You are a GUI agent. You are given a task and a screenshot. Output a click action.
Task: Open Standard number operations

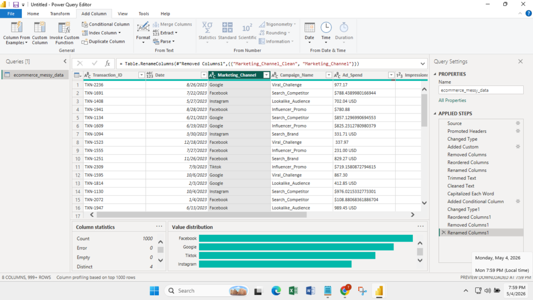(x=227, y=33)
